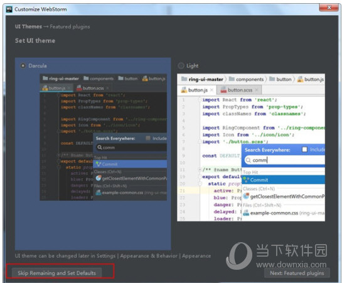Viewport: 342px width, 283px height.
Task: Click the Darcula theme preview image
Action: tap(104, 137)
